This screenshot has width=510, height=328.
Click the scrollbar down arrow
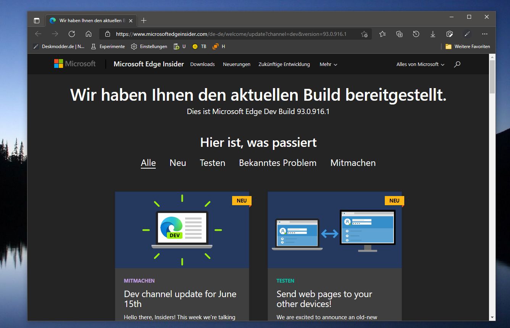pos(492,317)
